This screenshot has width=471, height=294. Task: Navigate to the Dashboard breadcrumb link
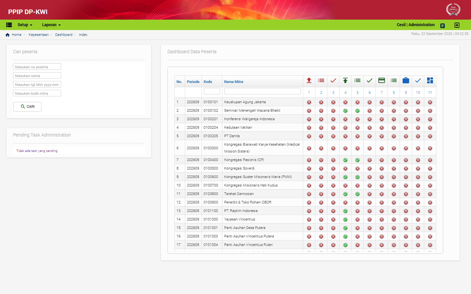pyautogui.click(x=64, y=35)
